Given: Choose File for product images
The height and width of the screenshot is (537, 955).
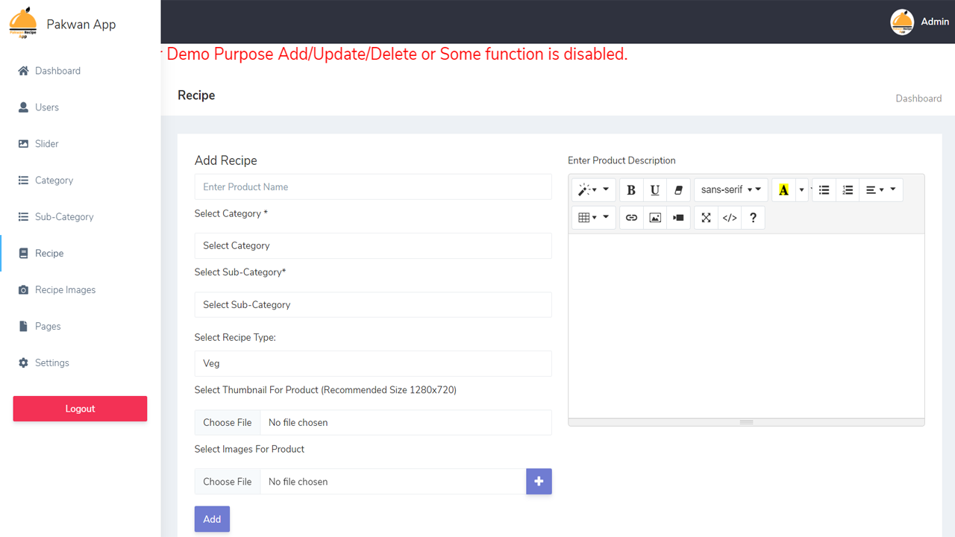Looking at the screenshot, I should pyautogui.click(x=228, y=482).
